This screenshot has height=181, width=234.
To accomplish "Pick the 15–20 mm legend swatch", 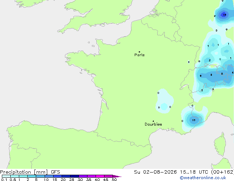I will click(x=58, y=176).
